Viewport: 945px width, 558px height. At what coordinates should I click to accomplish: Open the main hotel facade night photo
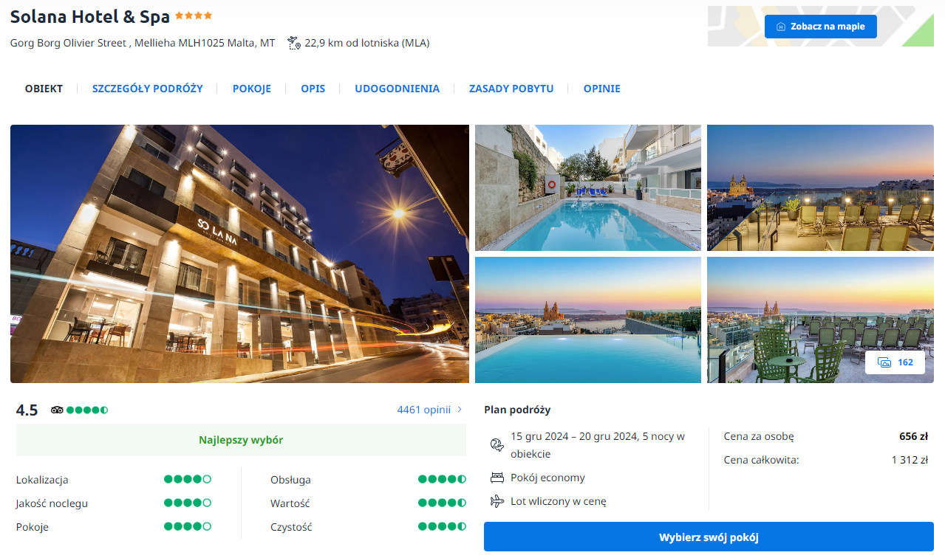(x=239, y=254)
